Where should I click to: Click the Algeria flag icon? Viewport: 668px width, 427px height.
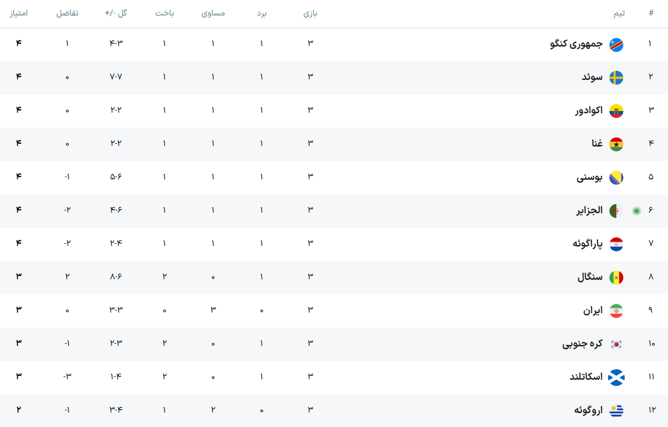(616, 211)
